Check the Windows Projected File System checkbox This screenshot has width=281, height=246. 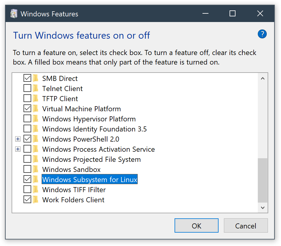pos(27,159)
